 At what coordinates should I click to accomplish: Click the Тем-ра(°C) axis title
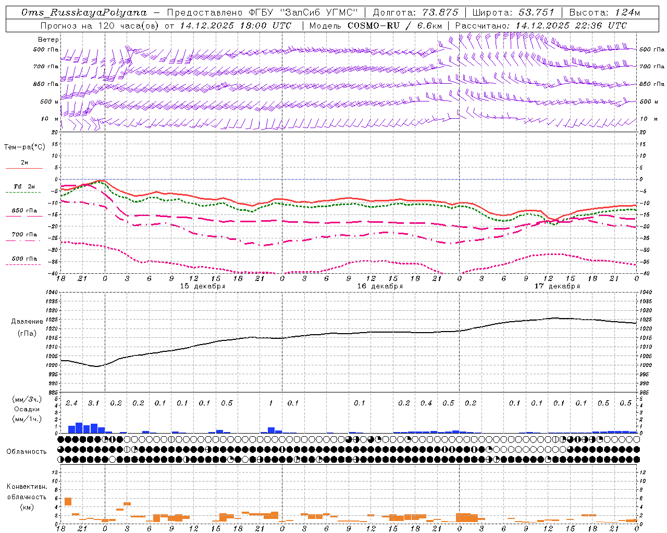pyautogui.click(x=24, y=147)
